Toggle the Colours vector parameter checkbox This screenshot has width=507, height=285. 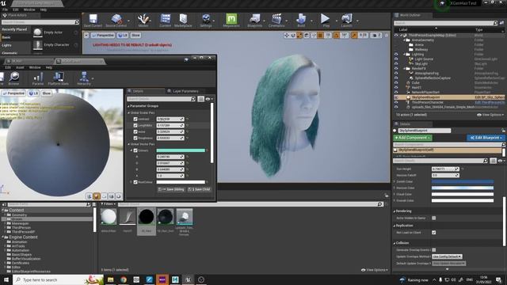tap(135, 150)
